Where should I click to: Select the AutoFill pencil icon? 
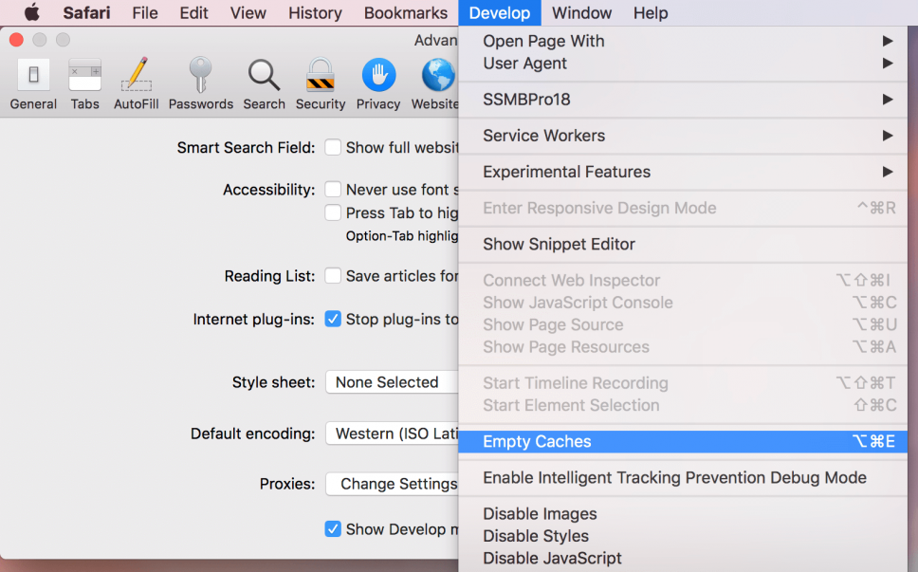(137, 75)
